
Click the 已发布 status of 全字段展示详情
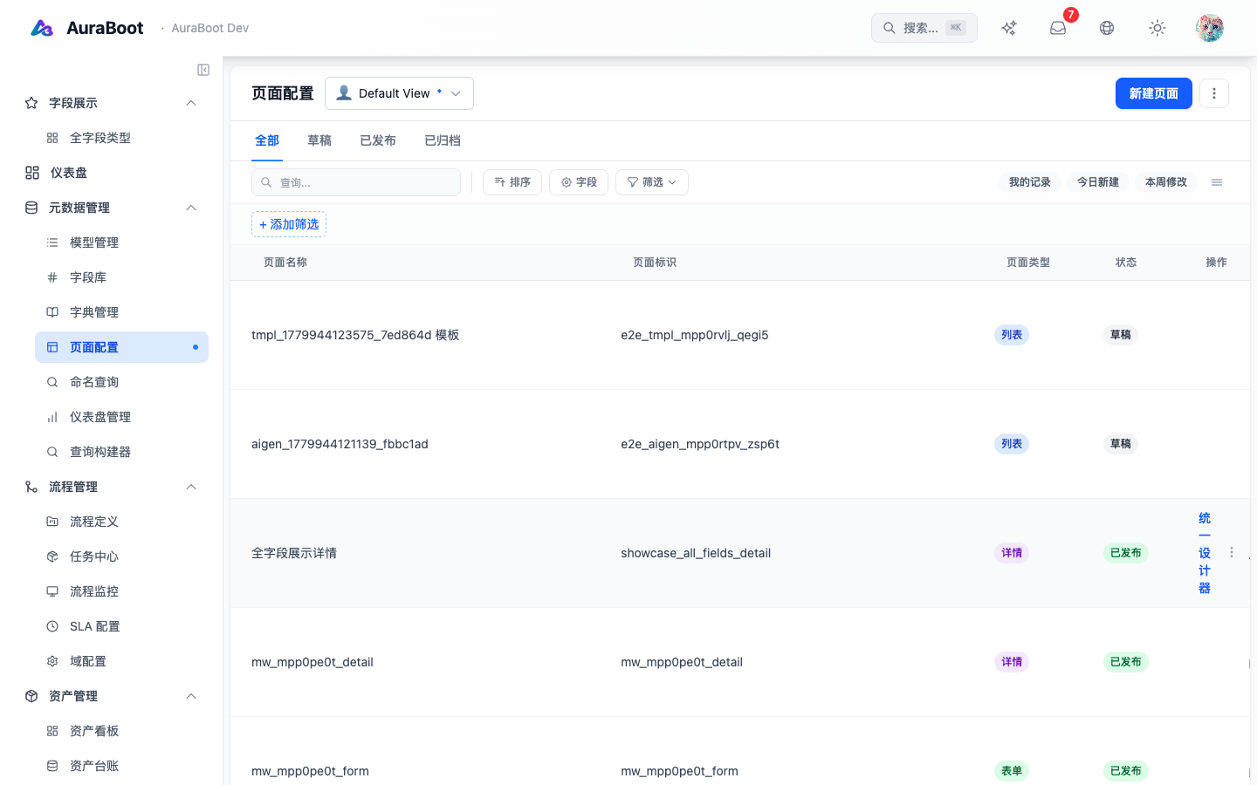1126,553
